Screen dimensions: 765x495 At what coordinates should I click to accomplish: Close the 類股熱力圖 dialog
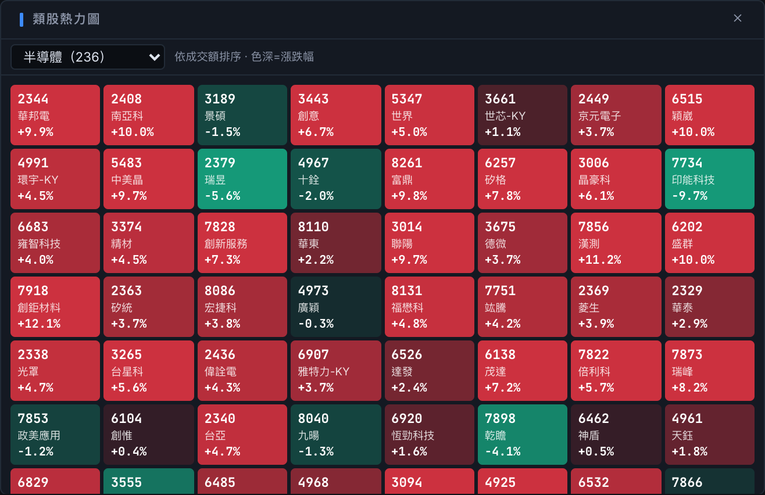[738, 18]
